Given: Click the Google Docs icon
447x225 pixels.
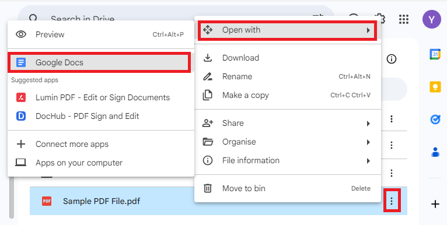Looking at the screenshot, I should (x=21, y=62).
